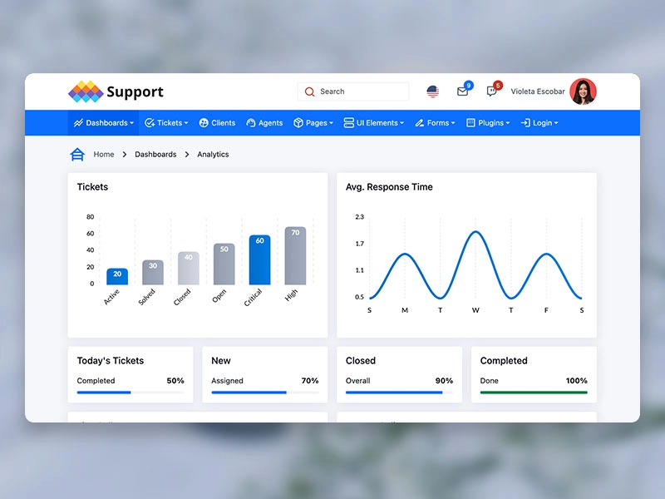Image resolution: width=665 pixels, height=499 pixels.
Task: Click the Avg. Response Time title
Action: pos(389,187)
